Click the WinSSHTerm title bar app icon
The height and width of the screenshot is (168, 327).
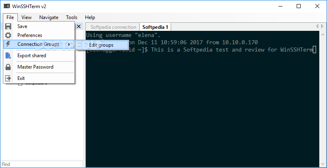tap(6, 6)
